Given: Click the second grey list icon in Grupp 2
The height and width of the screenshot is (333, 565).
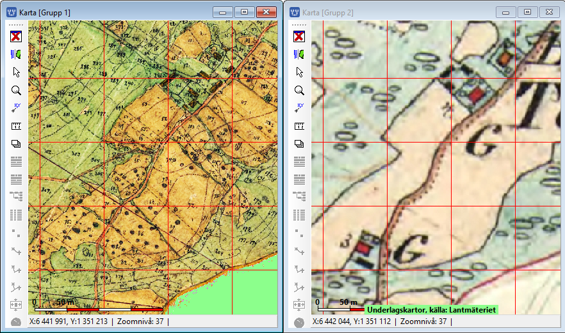Looking at the screenshot, I should [299, 179].
